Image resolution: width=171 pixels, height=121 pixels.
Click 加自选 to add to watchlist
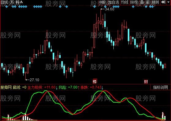pos(113,2)
